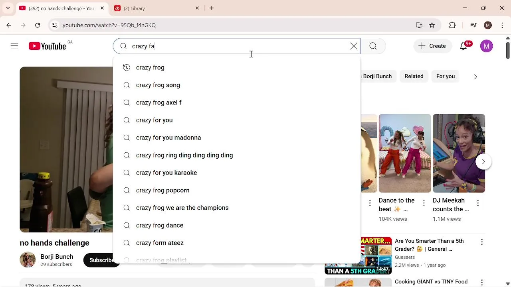Viewport: 511px width, 287px height.
Task: Open a new browser tab
Action: point(212,8)
